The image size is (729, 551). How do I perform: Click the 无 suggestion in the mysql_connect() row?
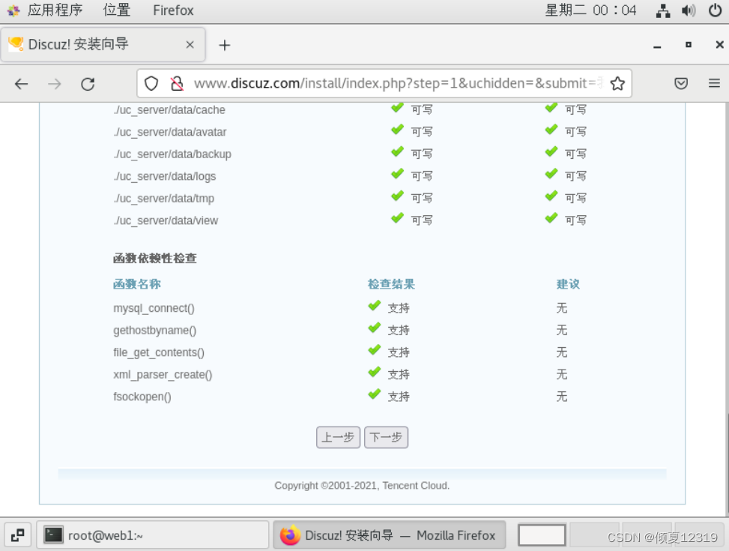click(x=562, y=308)
